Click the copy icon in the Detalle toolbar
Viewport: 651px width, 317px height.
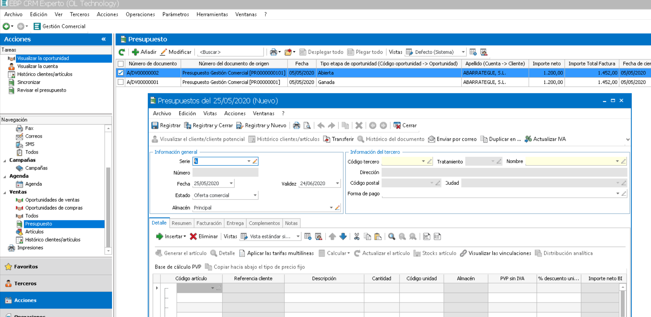tap(367, 236)
